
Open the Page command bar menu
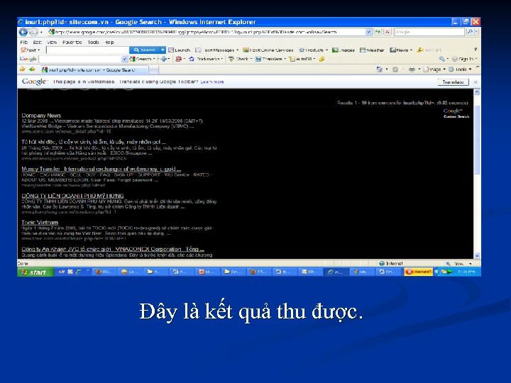pyautogui.click(x=434, y=70)
